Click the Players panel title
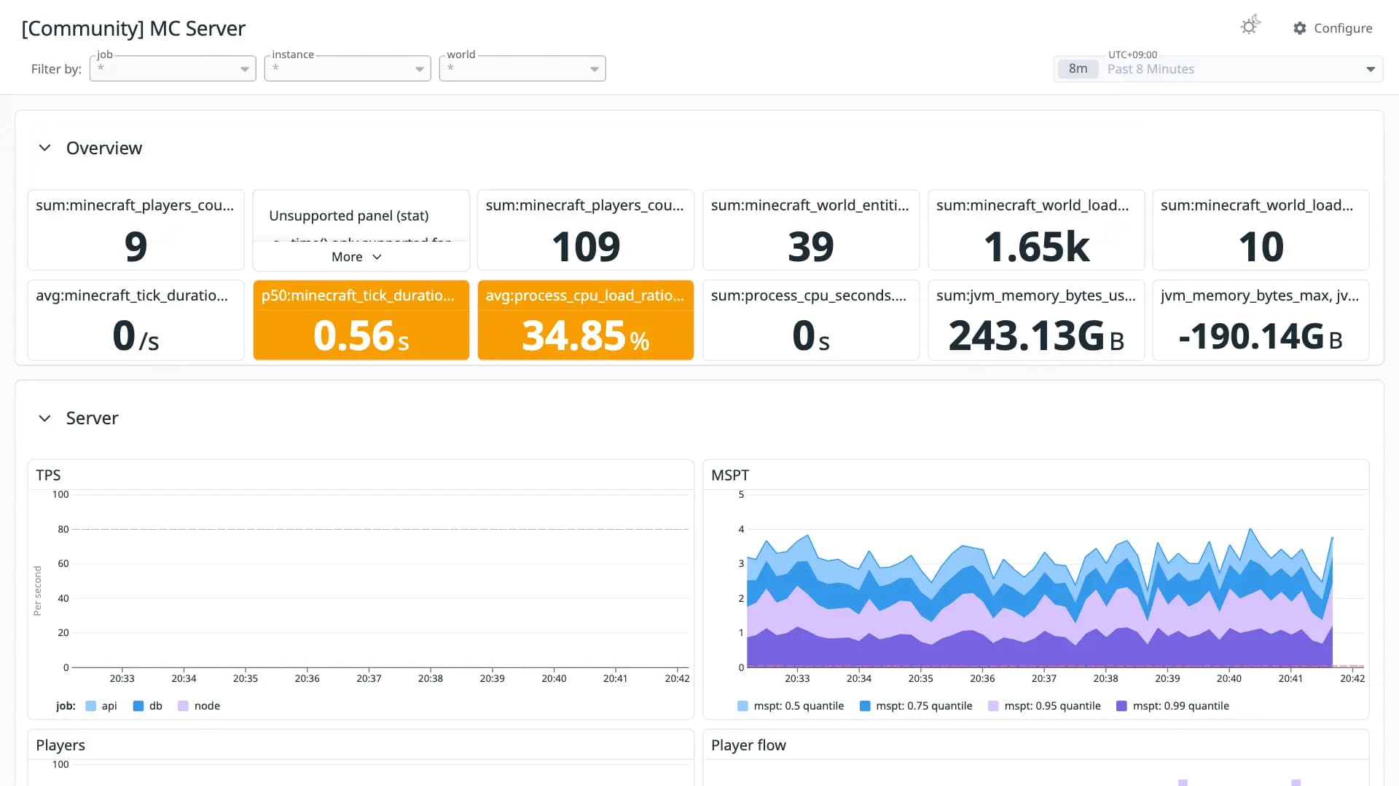This screenshot has width=1399, height=786. (x=60, y=745)
